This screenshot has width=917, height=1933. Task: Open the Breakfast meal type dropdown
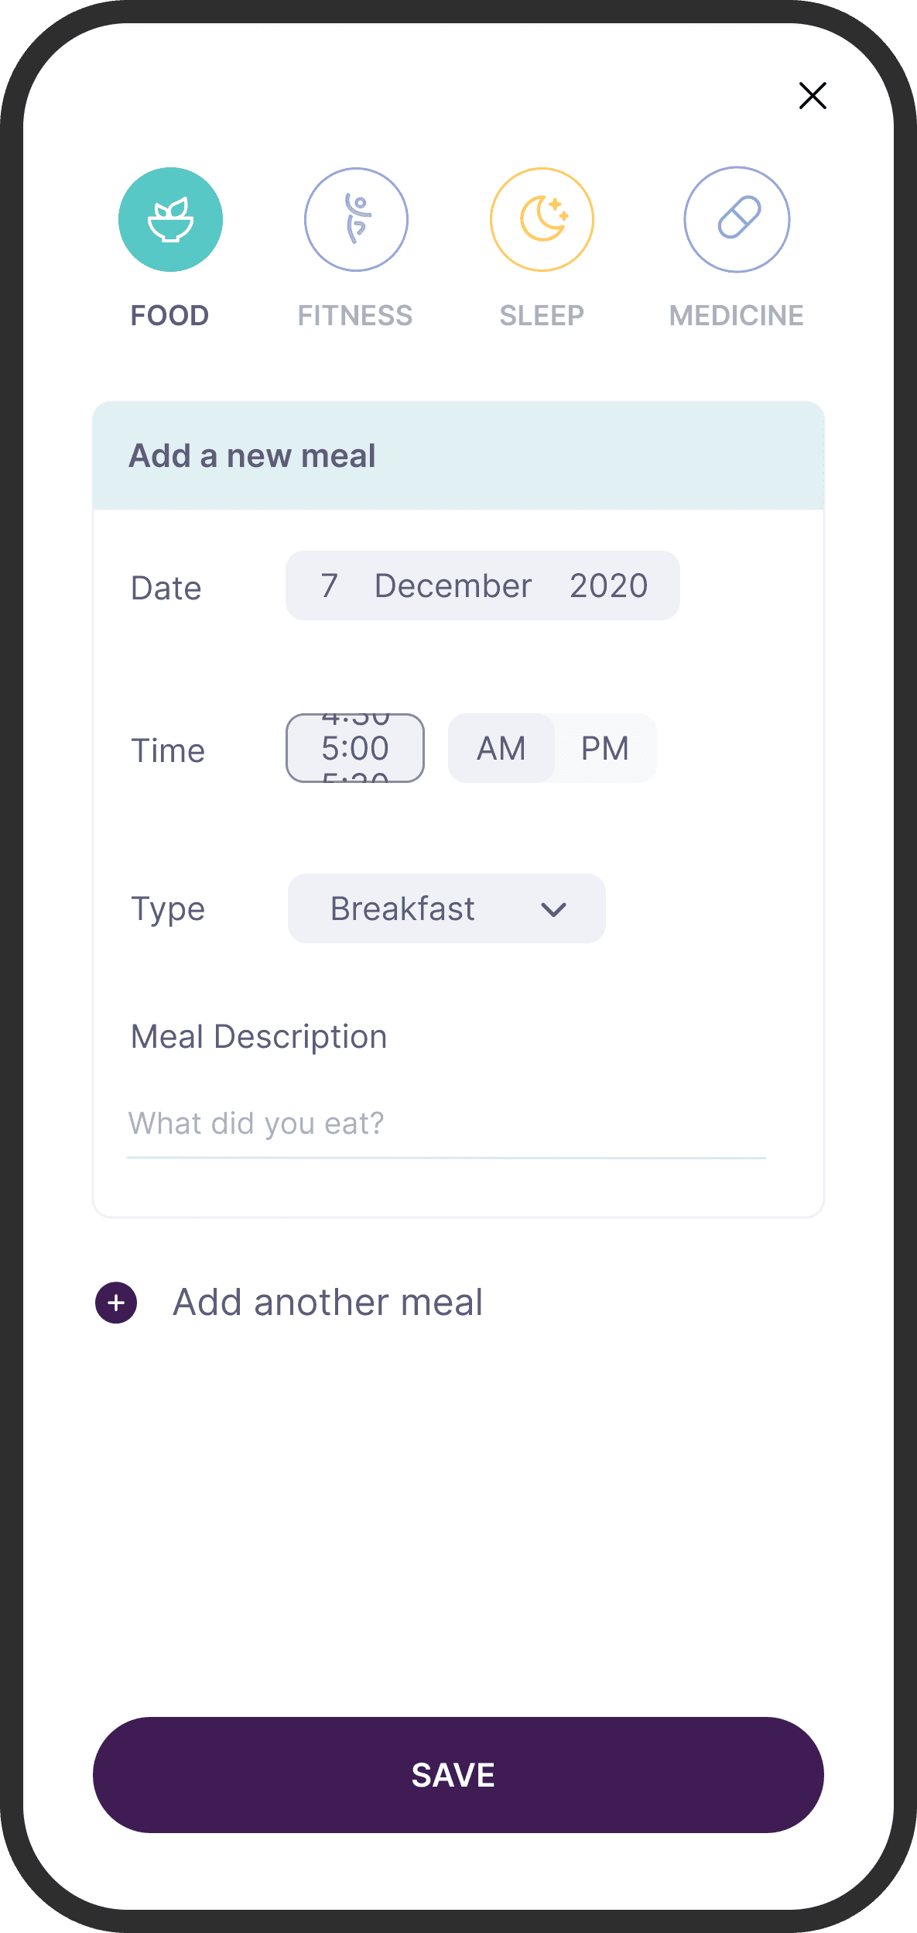point(447,908)
